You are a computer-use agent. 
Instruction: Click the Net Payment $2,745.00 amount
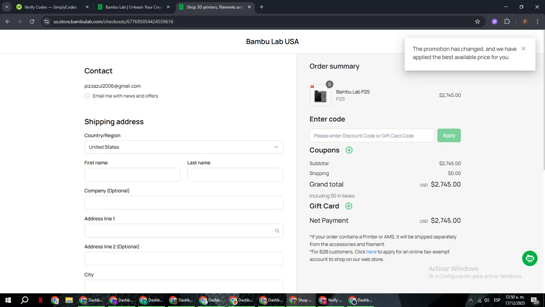point(446,220)
